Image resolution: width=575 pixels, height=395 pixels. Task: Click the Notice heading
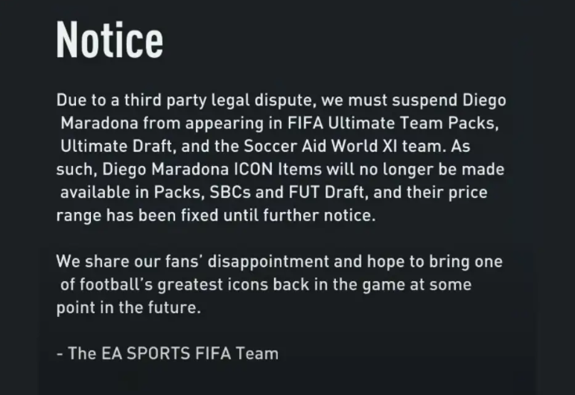[x=109, y=39]
